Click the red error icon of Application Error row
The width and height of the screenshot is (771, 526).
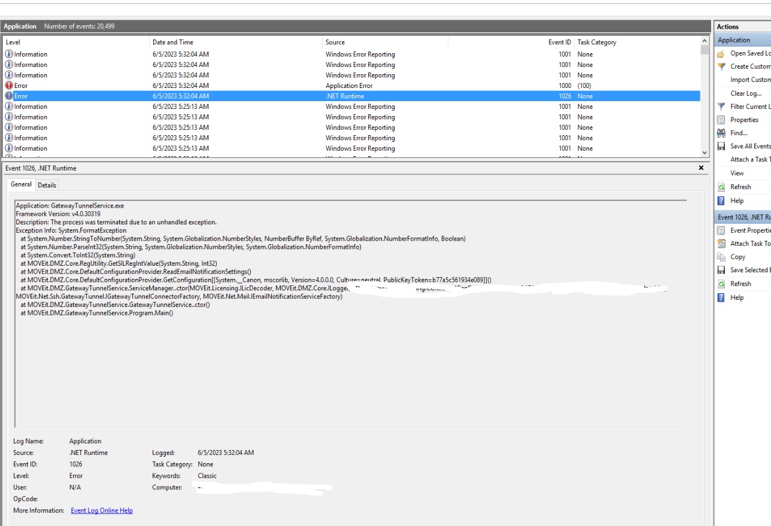pos(9,86)
